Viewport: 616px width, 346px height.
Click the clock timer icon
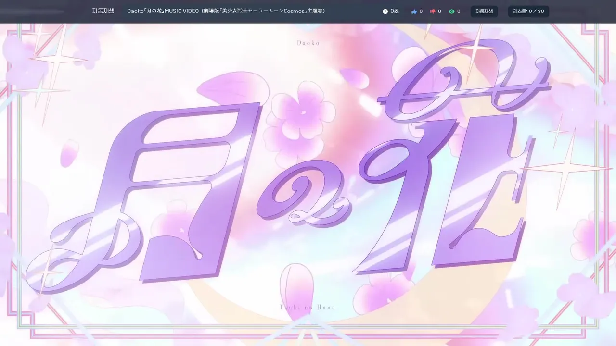pos(385,12)
